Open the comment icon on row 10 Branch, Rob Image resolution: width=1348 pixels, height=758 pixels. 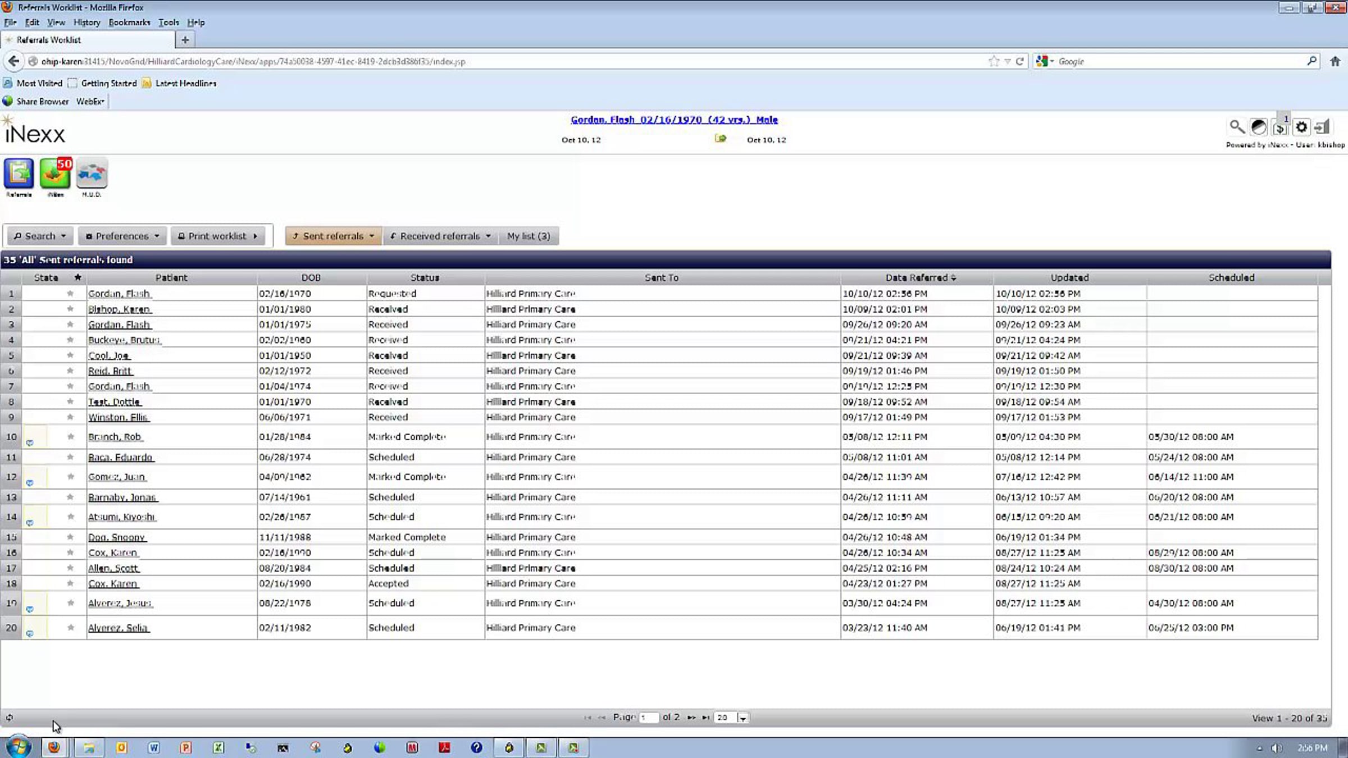(x=30, y=442)
